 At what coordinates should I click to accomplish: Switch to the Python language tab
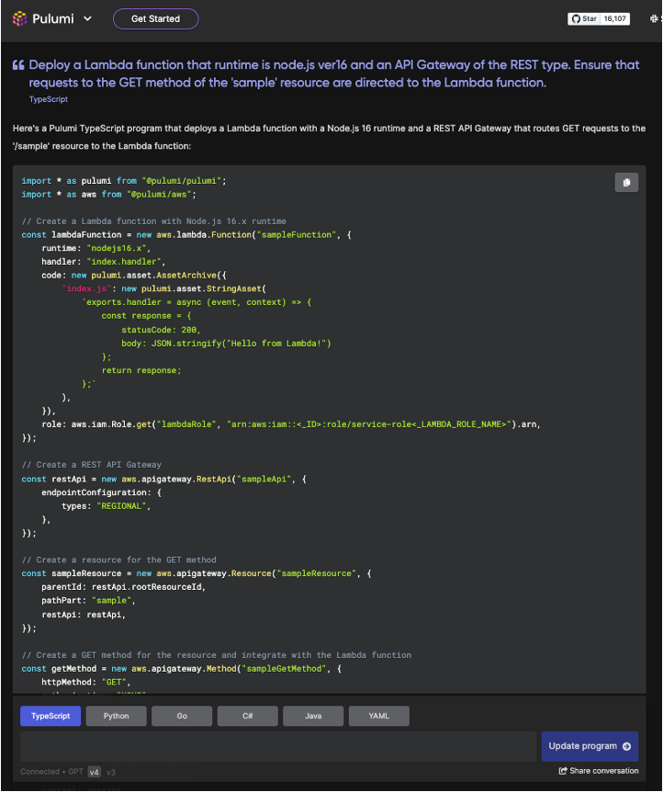point(116,716)
